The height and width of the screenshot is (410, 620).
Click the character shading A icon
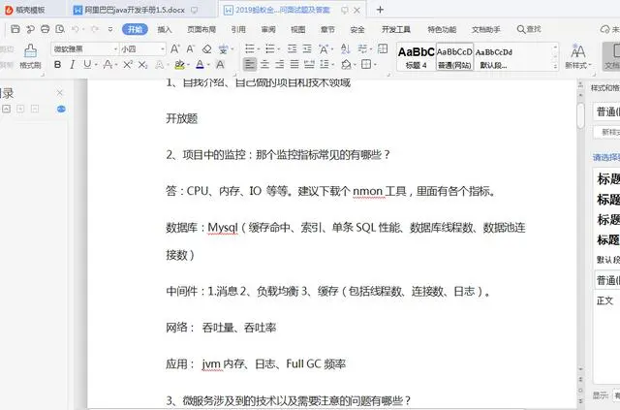[x=220, y=65]
